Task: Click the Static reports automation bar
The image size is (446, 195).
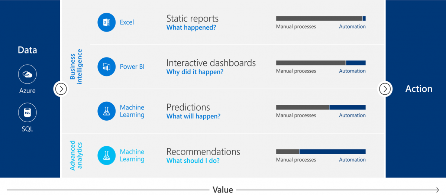Action: [x=321, y=19]
